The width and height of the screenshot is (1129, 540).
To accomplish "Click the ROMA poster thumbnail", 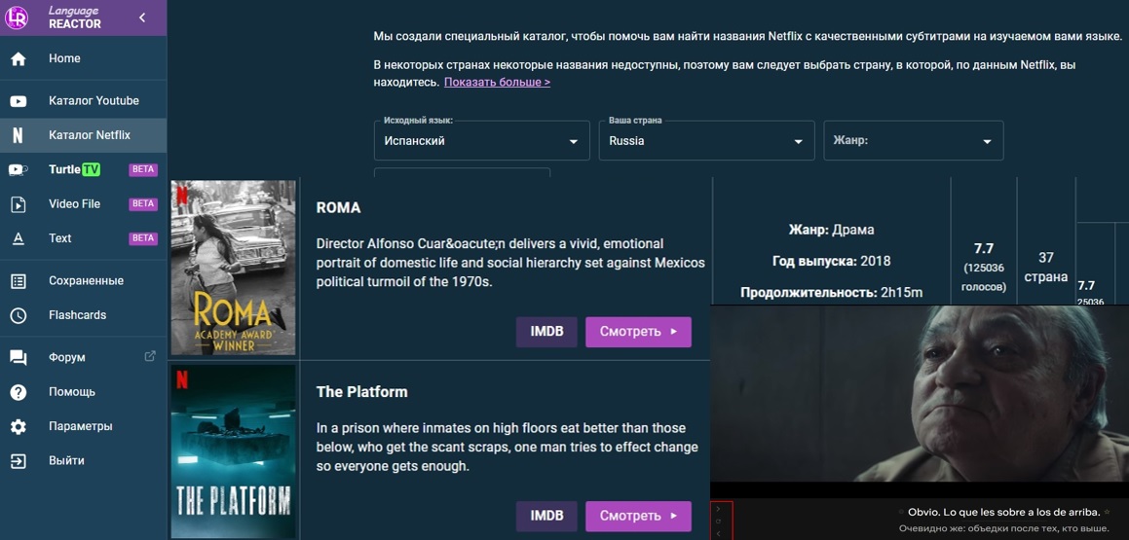I will 233,268.
